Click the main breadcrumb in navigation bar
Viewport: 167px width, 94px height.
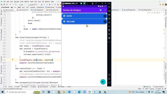pos(19,7)
